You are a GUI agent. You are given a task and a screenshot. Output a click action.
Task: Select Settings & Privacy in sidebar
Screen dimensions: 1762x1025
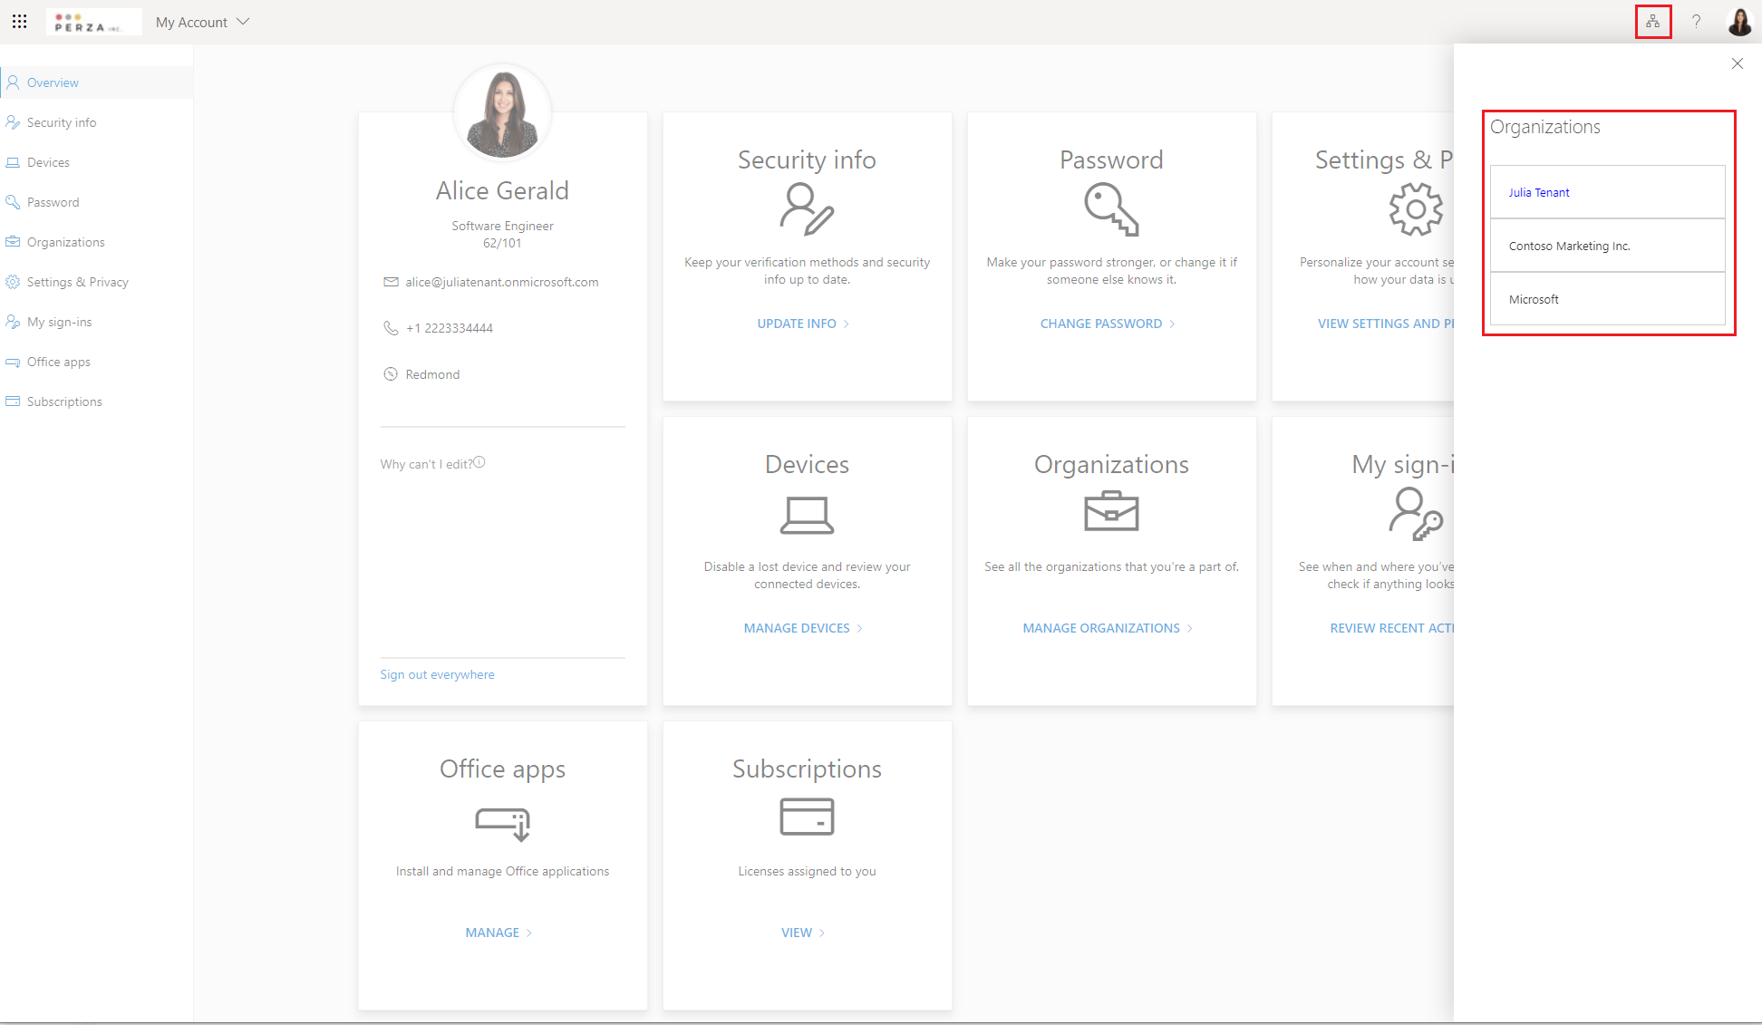[x=77, y=282]
